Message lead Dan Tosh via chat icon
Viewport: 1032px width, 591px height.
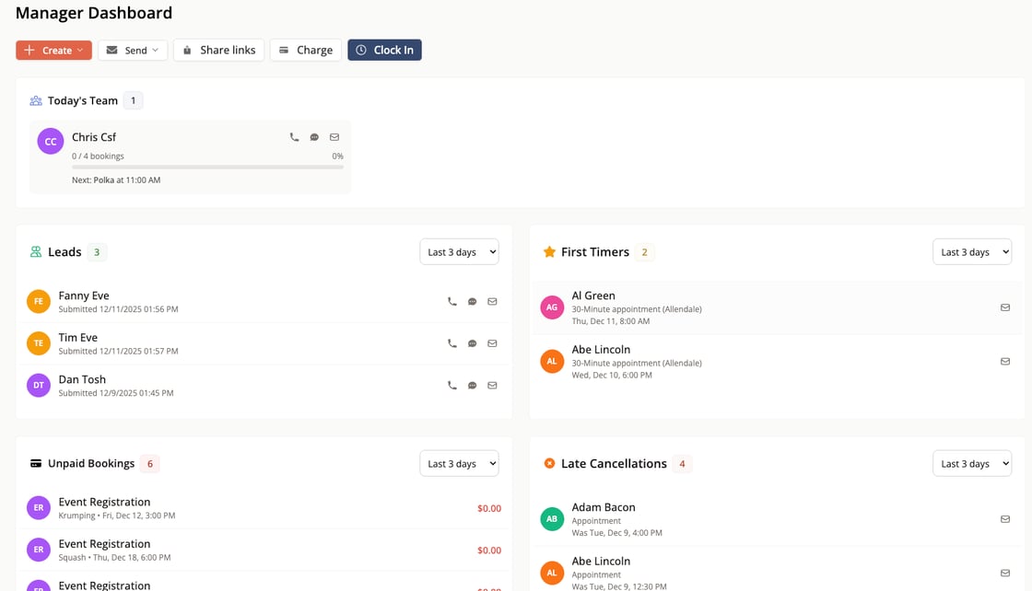pos(472,385)
